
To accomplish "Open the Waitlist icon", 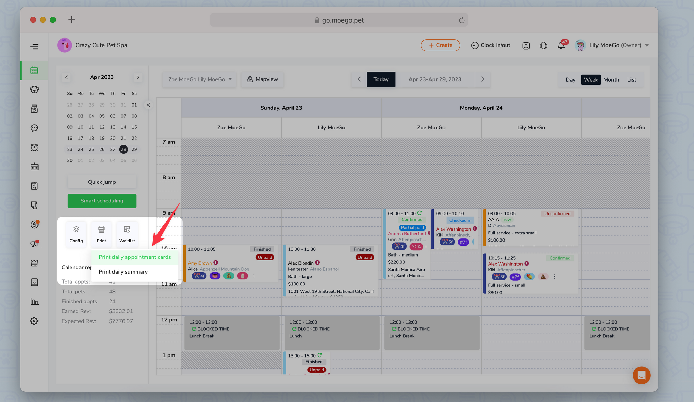I will [x=127, y=229].
